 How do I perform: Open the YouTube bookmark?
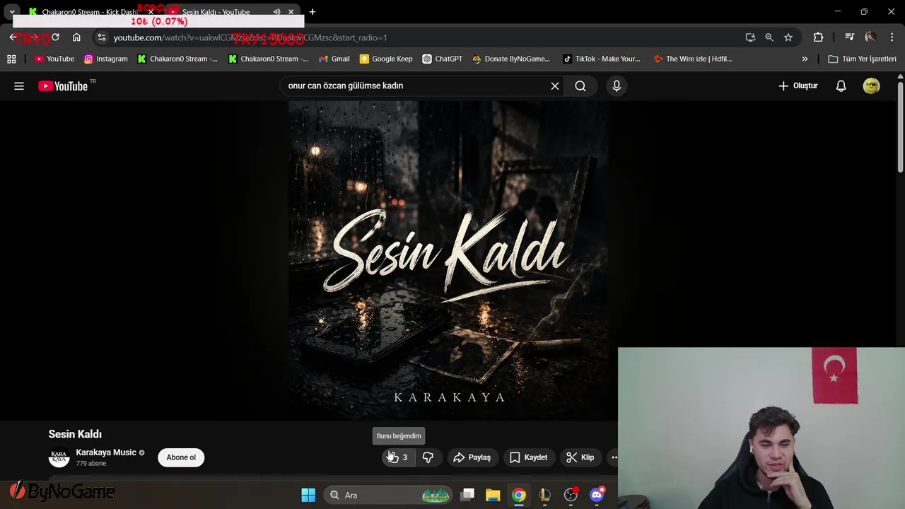coord(54,59)
